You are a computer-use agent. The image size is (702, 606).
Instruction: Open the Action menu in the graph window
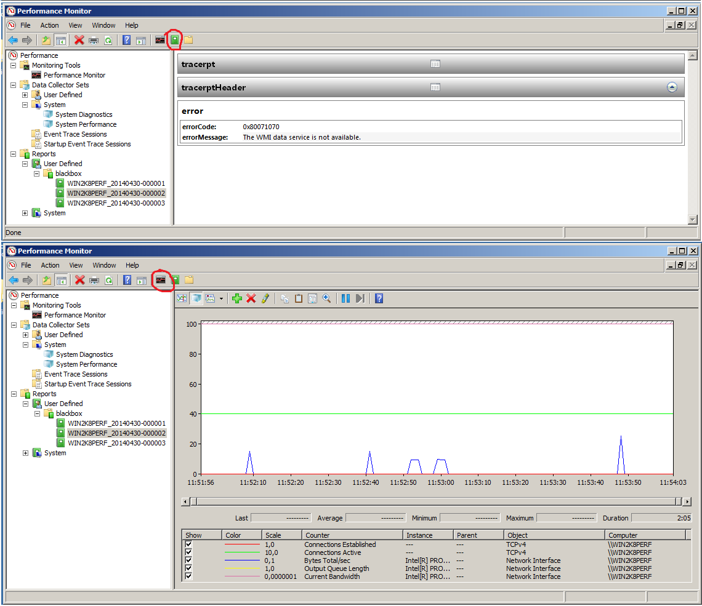tap(50, 265)
